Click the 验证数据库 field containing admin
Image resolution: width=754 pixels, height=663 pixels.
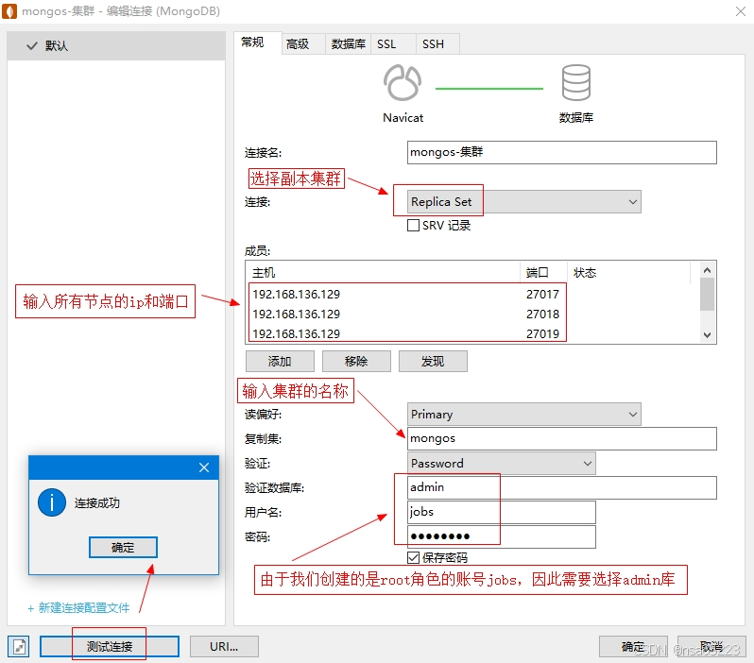coord(561,487)
